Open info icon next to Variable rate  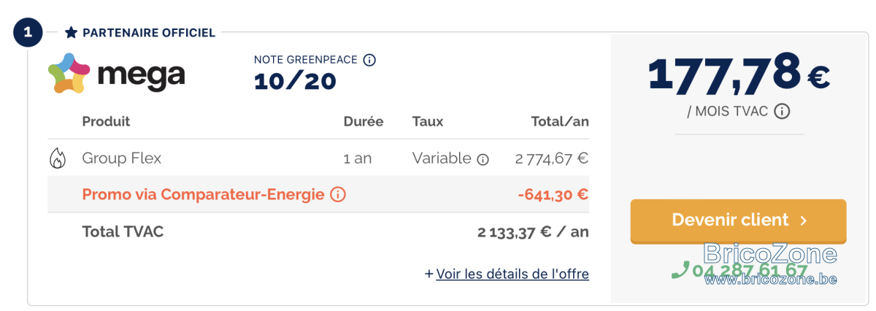click(x=483, y=159)
